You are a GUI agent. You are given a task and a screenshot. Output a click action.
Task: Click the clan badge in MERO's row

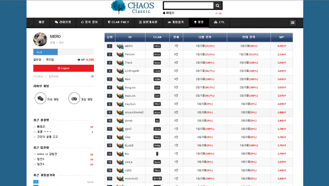(x=157, y=46)
